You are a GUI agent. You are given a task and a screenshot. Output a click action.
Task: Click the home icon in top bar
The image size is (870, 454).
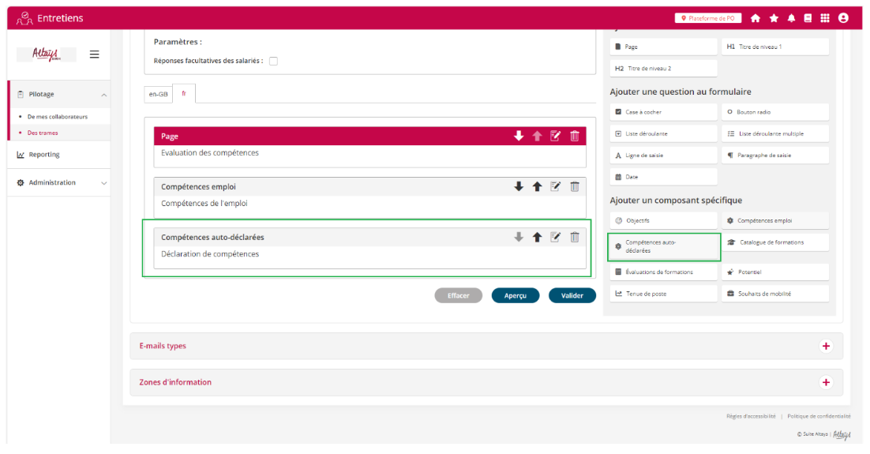pos(756,18)
